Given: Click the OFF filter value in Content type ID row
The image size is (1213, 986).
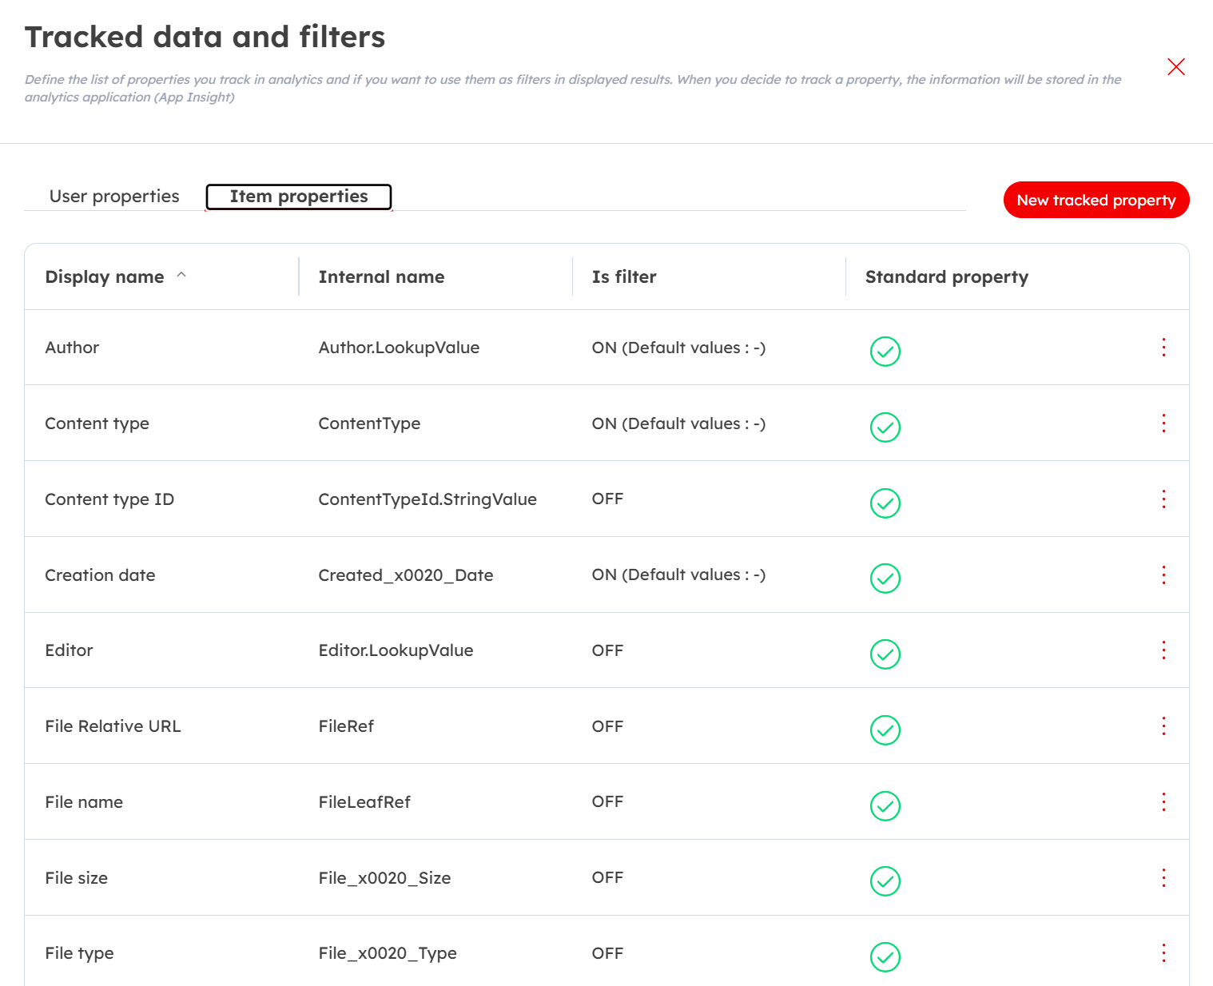Looking at the screenshot, I should pyautogui.click(x=607, y=499).
